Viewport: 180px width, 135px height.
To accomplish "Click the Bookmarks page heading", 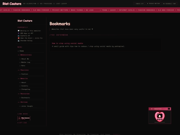I will pyautogui.click(x=60, y=24).
